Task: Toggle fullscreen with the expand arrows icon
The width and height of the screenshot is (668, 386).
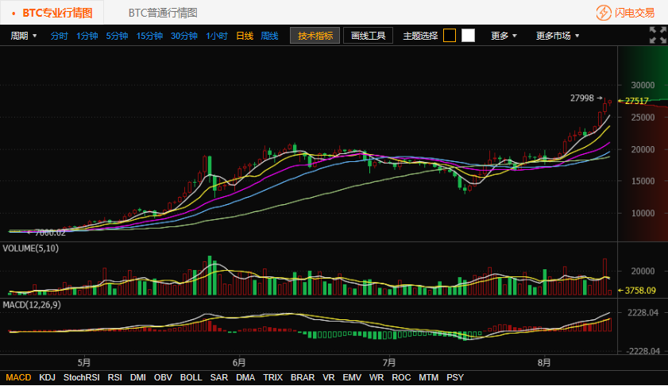Action: [x=657, y=35]
